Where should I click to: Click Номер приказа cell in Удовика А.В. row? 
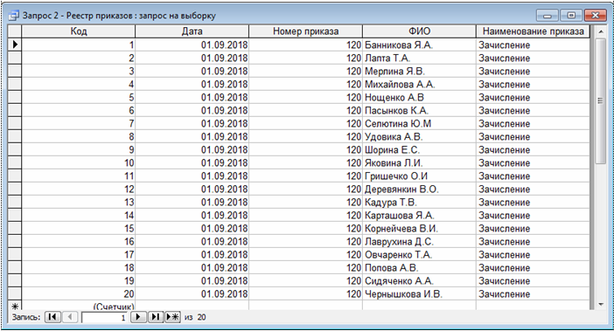(305, 136)
